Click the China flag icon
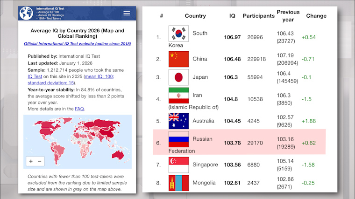355x199 pixels. click(x=178, y=59)
